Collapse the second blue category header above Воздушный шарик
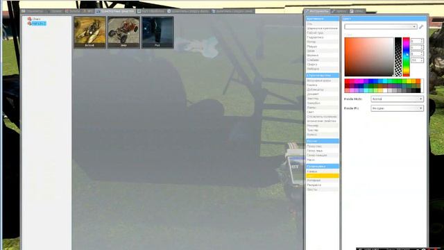 [322, 76]
